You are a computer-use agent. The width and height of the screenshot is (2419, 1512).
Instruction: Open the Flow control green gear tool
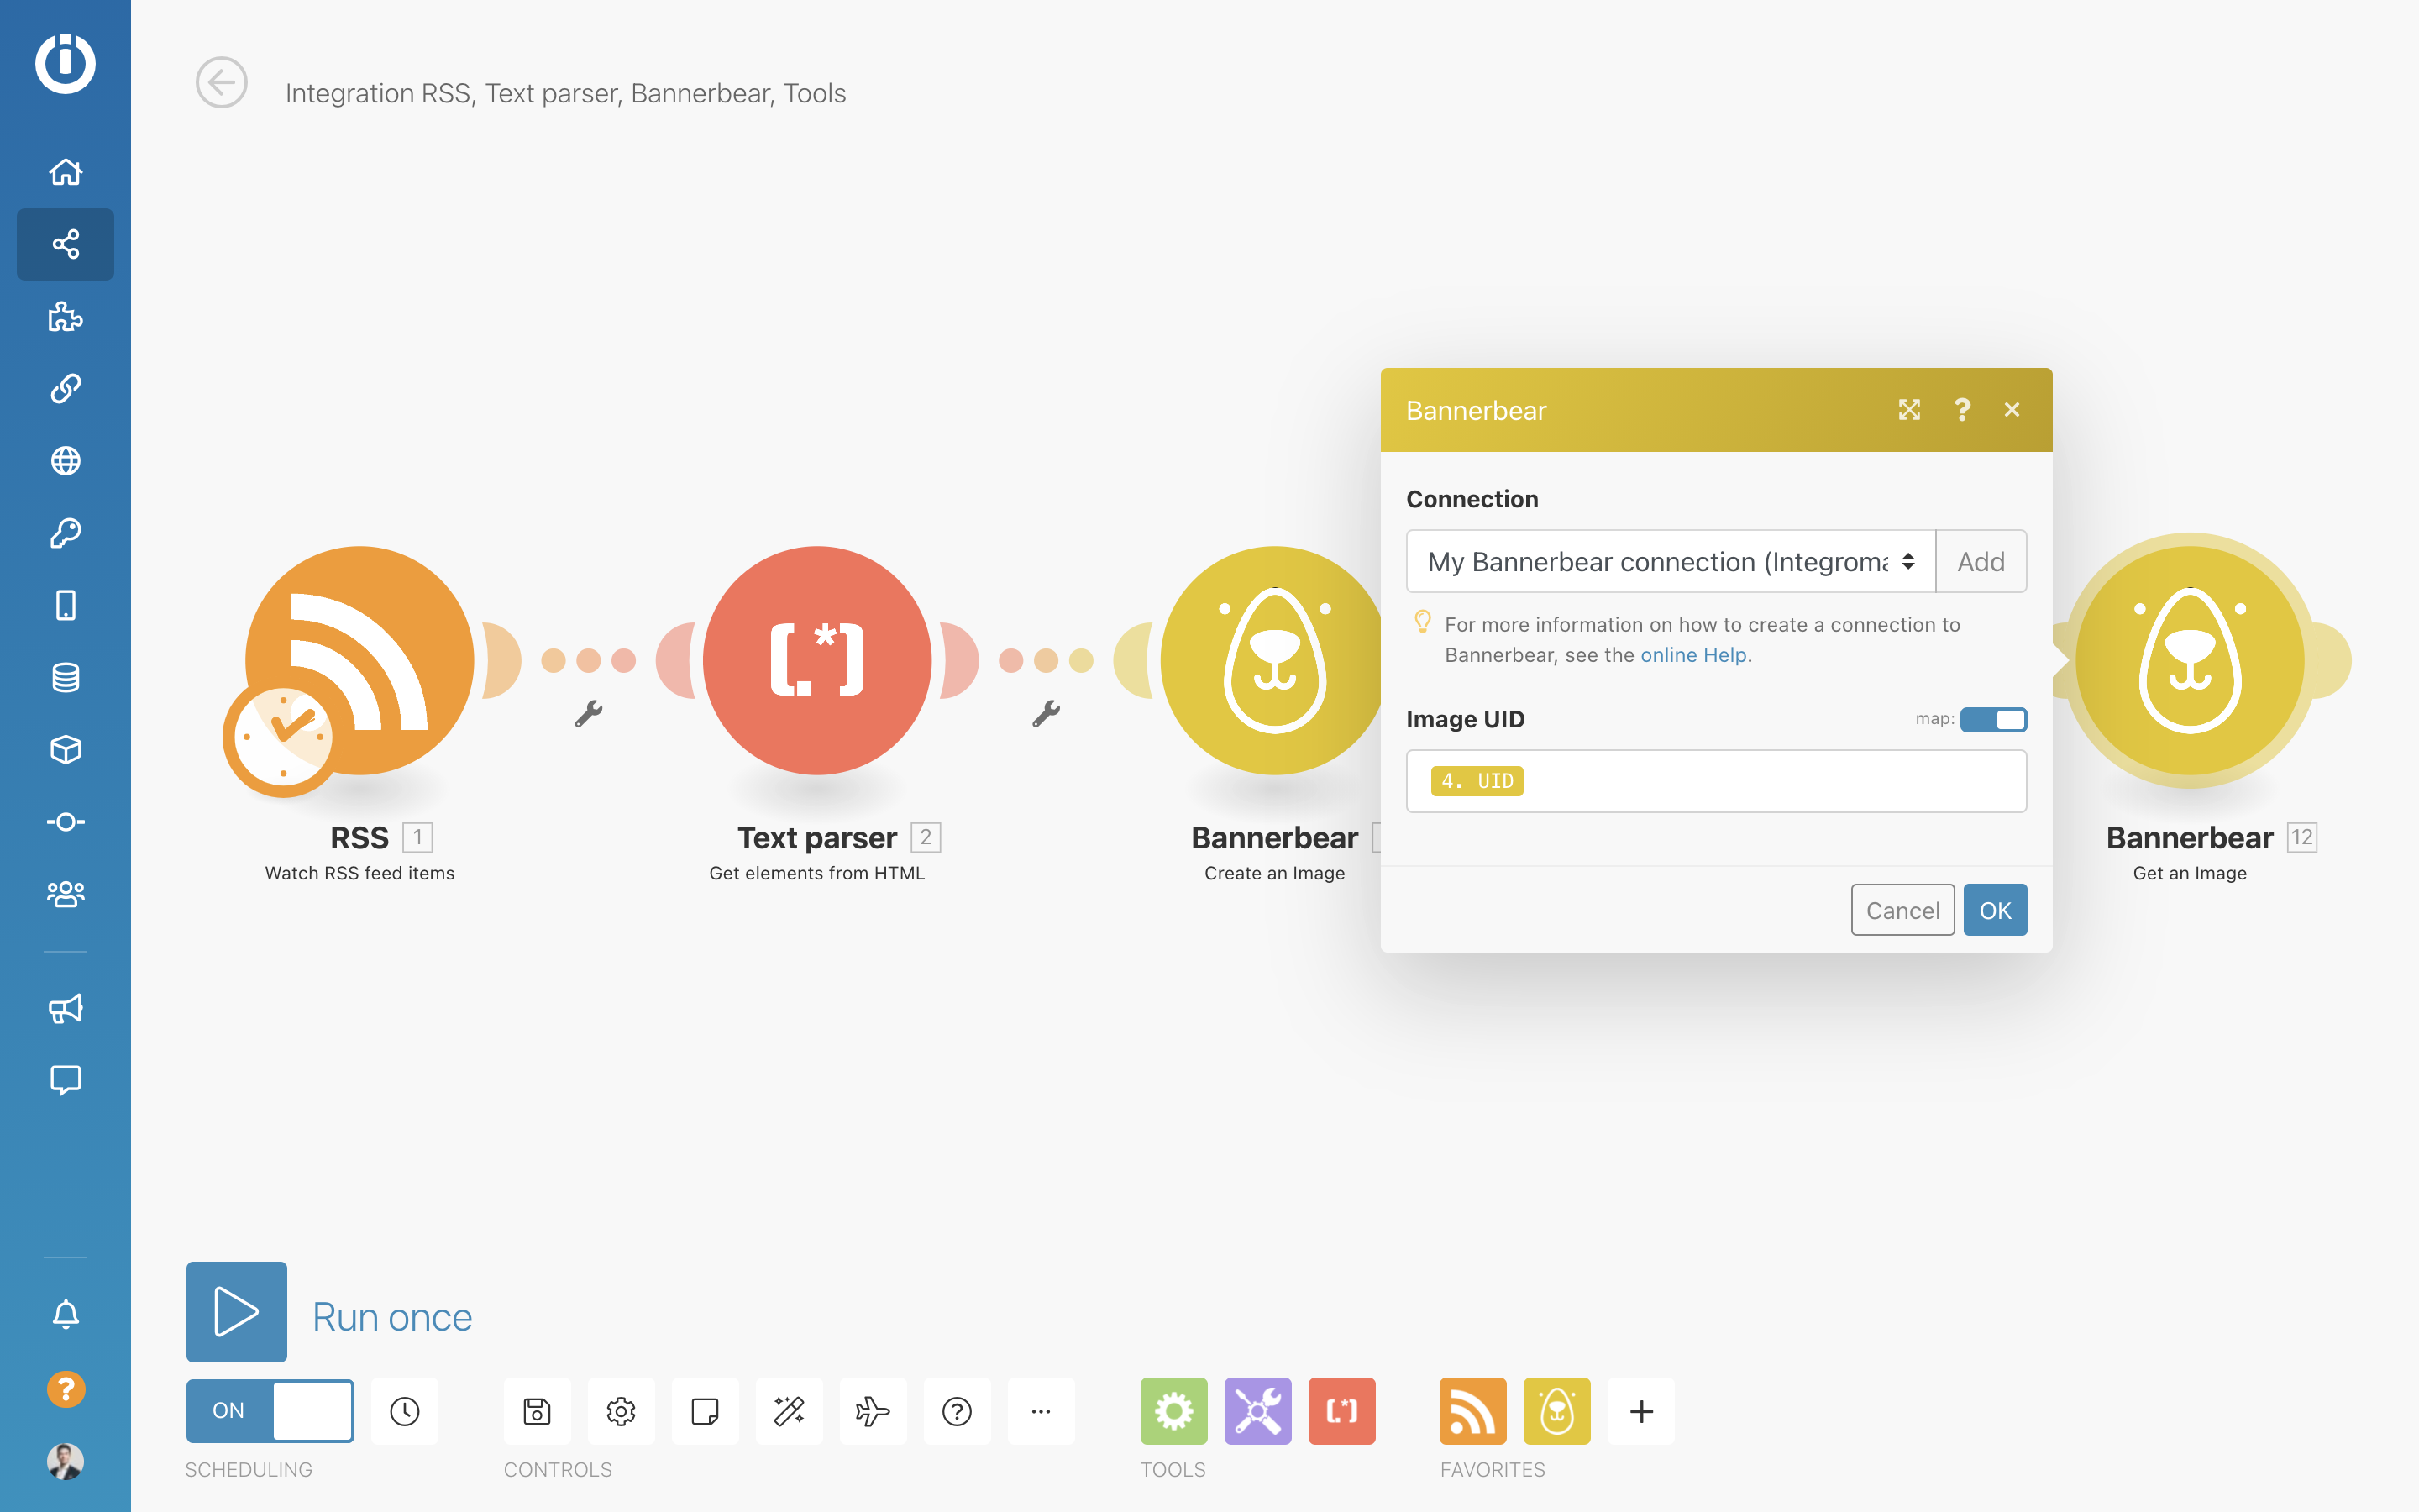(1173, 1411)
